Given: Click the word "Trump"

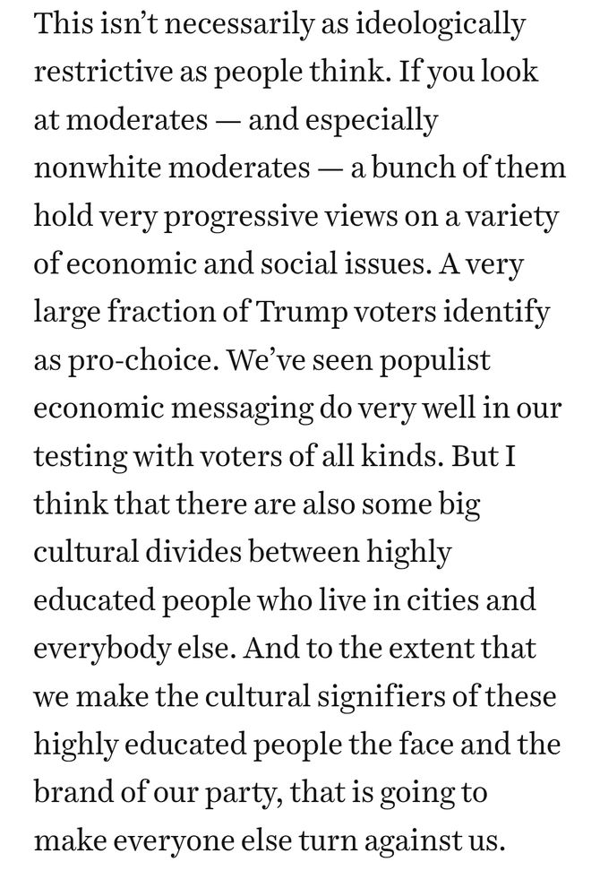Looking at the screenshot, I should pyautogui.click(x=302, y=314).
